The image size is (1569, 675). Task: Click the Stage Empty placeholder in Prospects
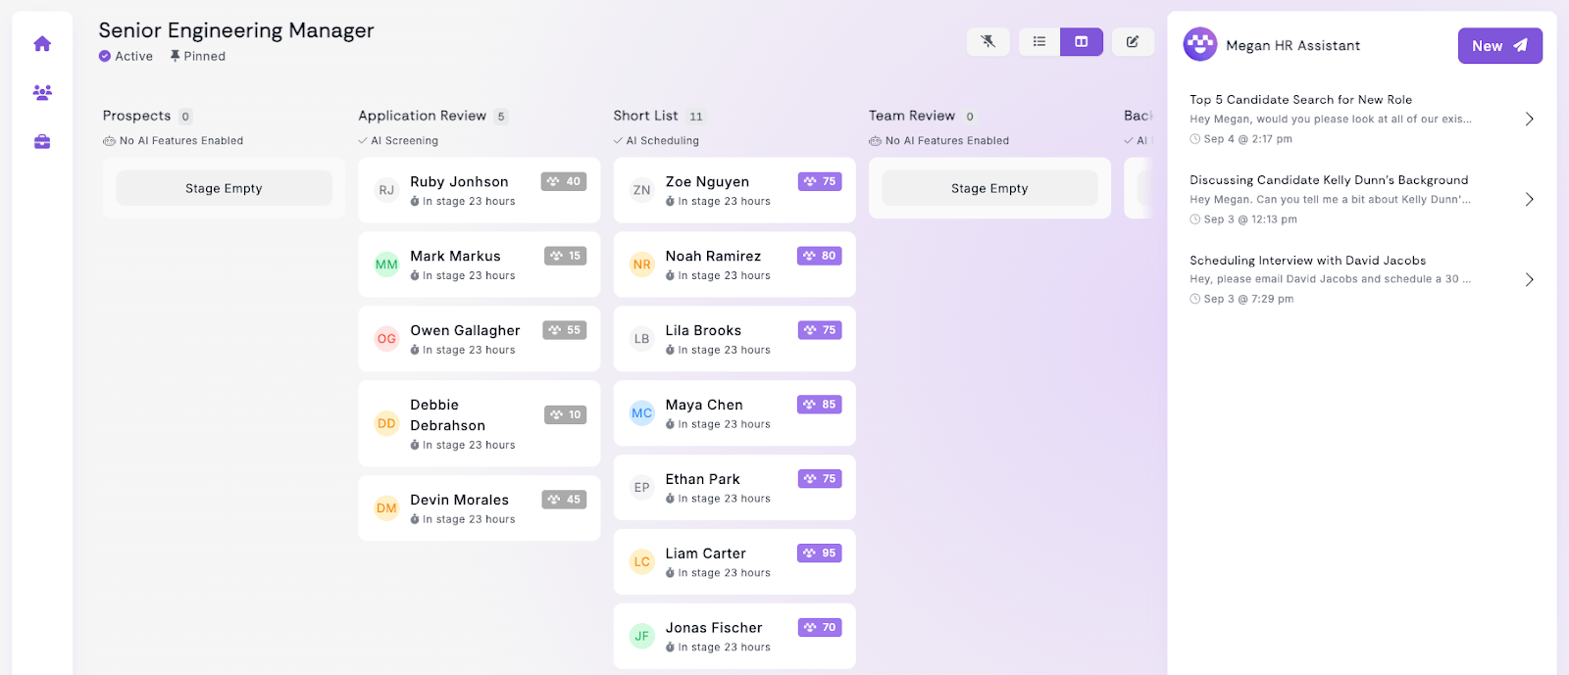[224, 188]
